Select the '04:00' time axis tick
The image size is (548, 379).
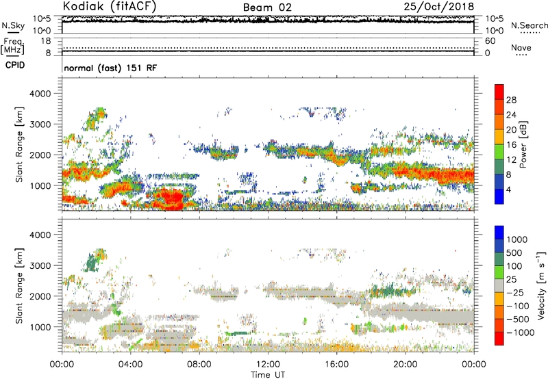130,365
